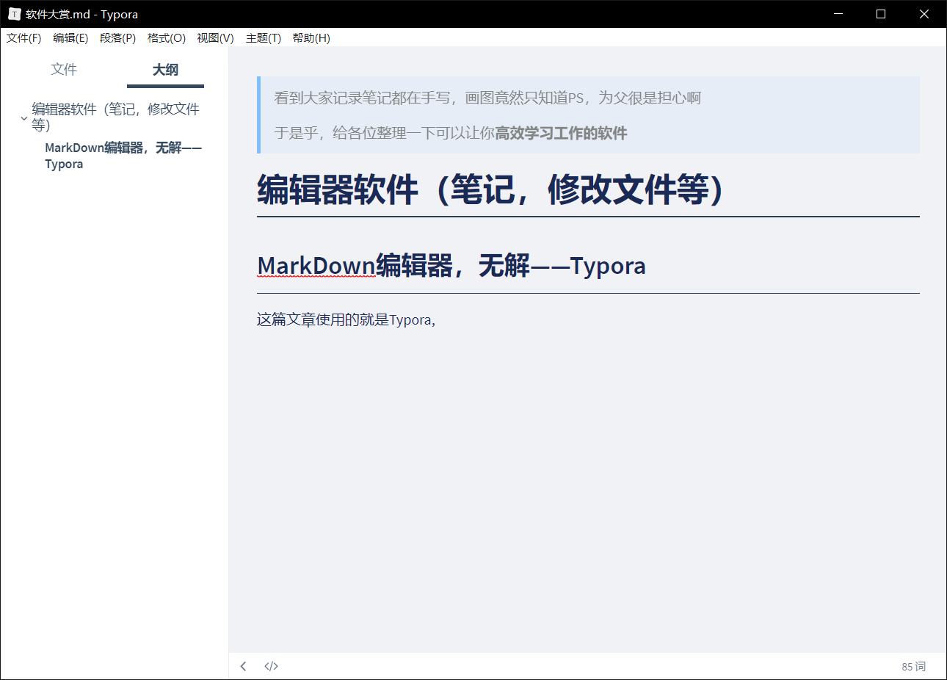Image resolution: width=947 pixels, height=680 pixels.
Task: Open the 文件(F) menu
Action: (x=23, y=38)
